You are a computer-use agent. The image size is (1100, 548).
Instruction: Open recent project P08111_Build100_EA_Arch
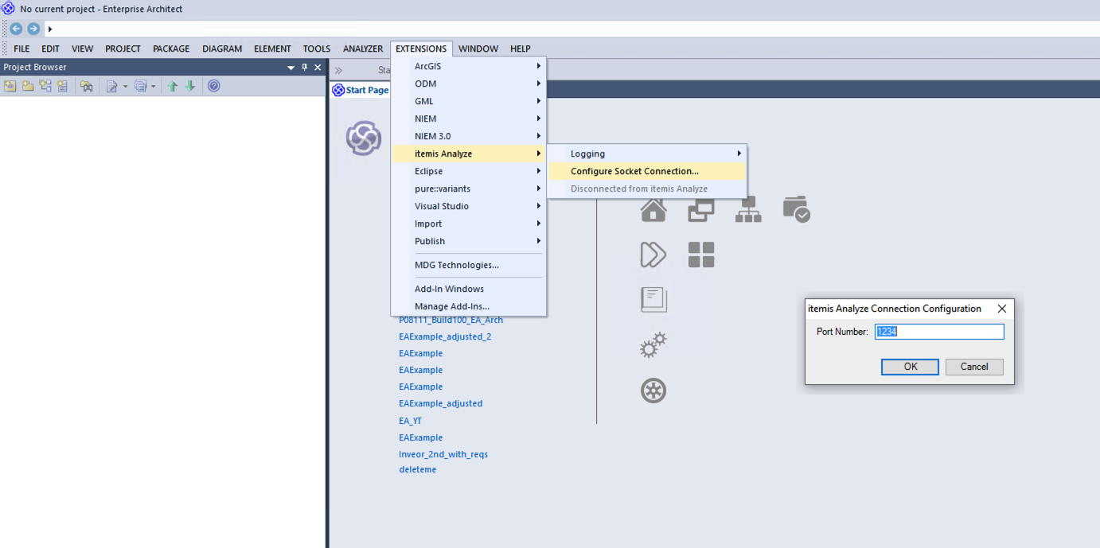[451, 320]
